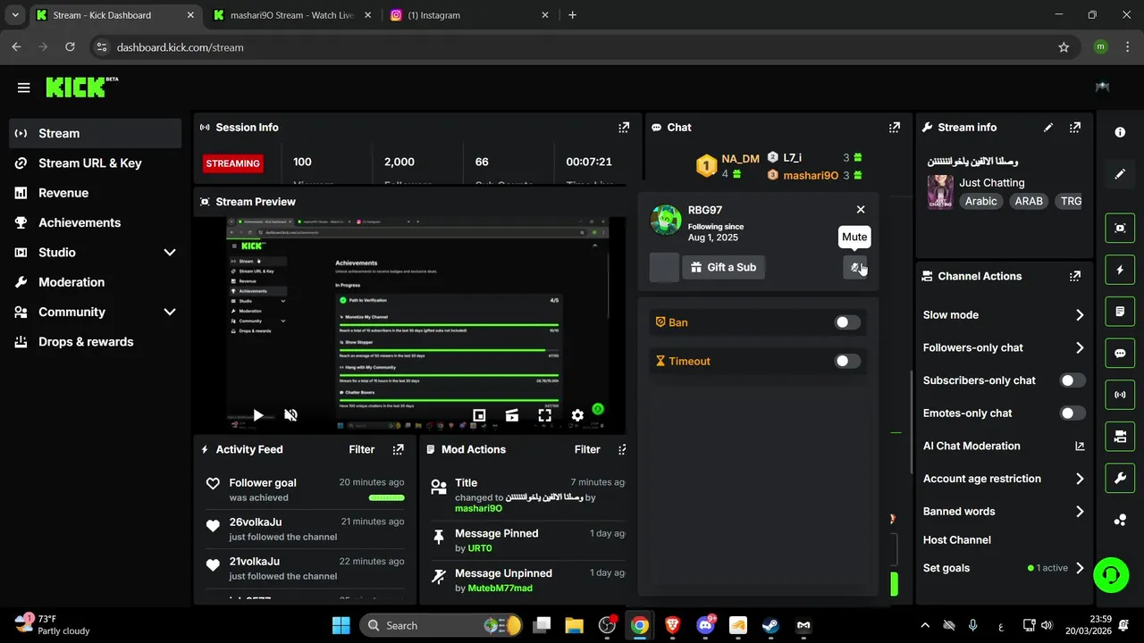Switch to the mashari9O Stream browser tab
The image size is (1144, 643).
pos(293,15)
